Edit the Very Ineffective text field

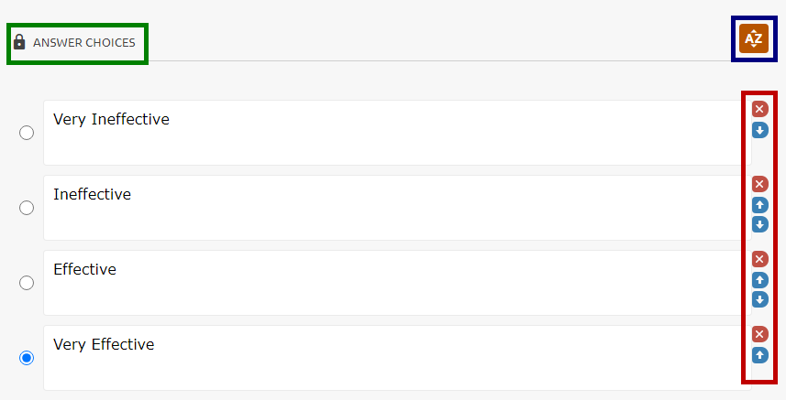[397, 133]
